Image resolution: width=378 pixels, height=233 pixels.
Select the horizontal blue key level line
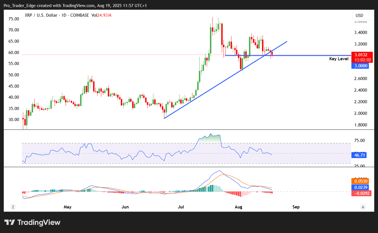[x=311, y=56]
